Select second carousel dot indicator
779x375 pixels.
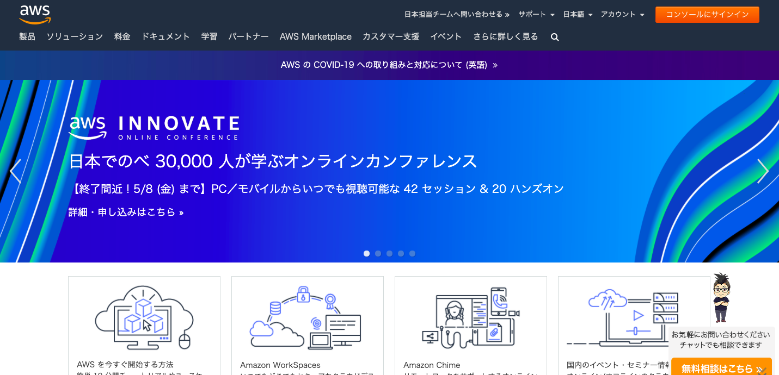(378, 253)
